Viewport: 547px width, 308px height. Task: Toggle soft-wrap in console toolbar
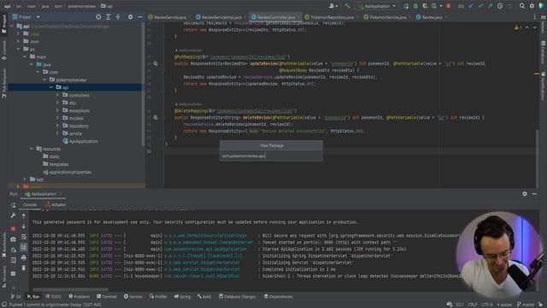(x=24, y=237)
